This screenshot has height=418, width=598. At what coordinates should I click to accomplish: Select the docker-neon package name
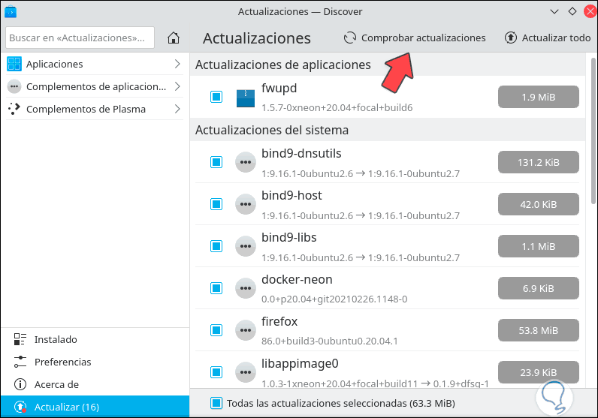point(297,279)
